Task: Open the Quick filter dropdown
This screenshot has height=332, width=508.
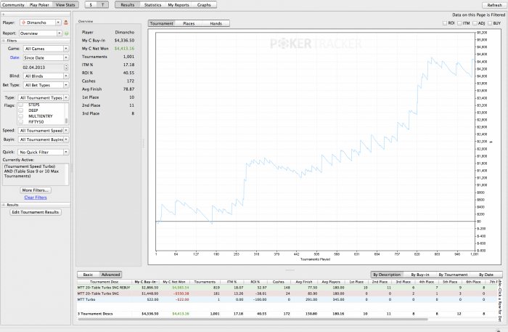Action: 42,151
